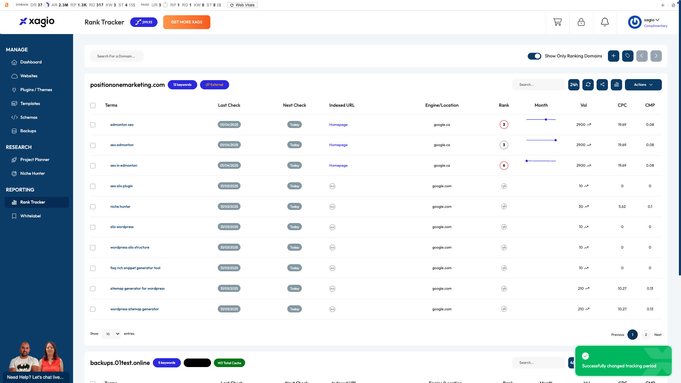Open Websites in the sidebar

click(x=29, y=76)
